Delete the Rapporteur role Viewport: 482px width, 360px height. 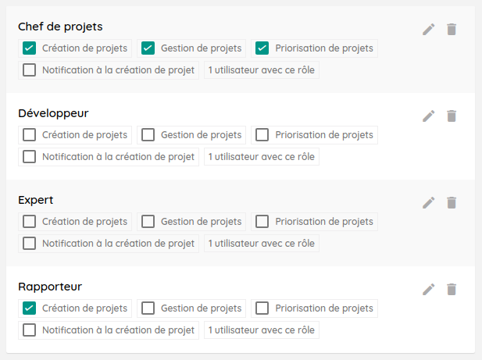(x=451, y=289)
